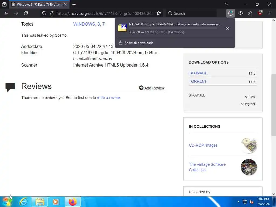Image resolution: width=276 pixels, height=207 pixels.
Task: Click the downloading ISO file name
Action: [x=175, y=24]
